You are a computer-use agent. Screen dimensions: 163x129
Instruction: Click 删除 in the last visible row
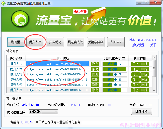click(x=145, y=90)
